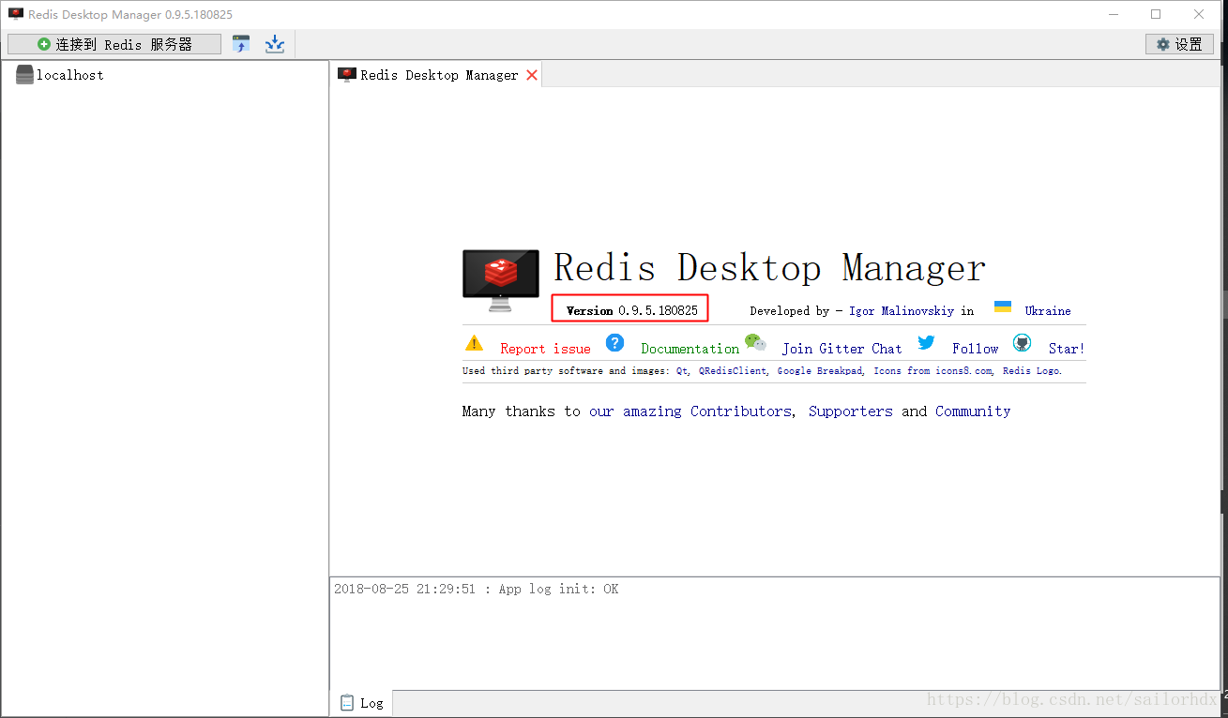Screen dimensions: 1228x718
Task: Click the Star! link
Action: click(x=1067, y=349)
